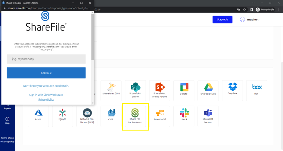Open the Help section in sidebar
Image resolution: width=283 pixels, height=151 pixels.
click(7, 121)
